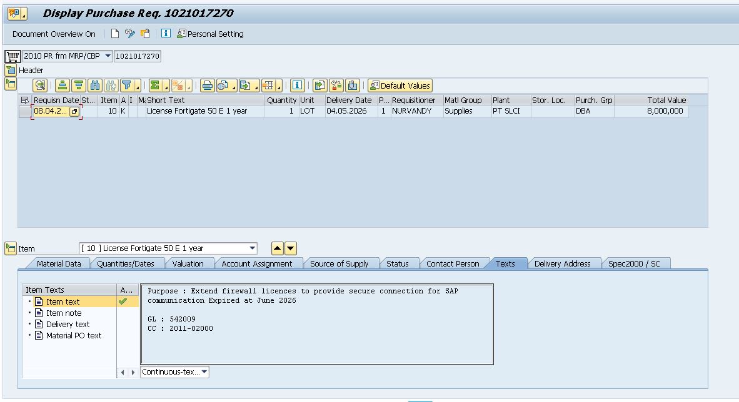The image size is (739, 402).
Task: Click the Sort Ascending grid icon
Action: coord(63,86)
